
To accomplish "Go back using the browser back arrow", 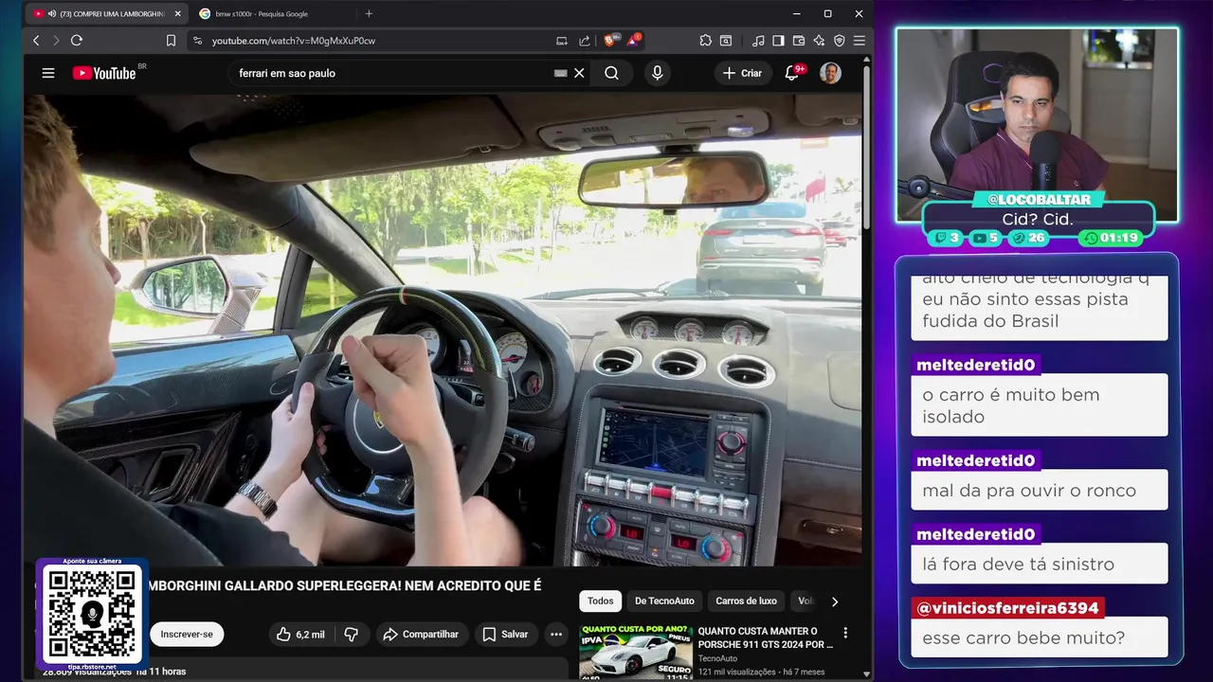I will (x=36, y=41).
